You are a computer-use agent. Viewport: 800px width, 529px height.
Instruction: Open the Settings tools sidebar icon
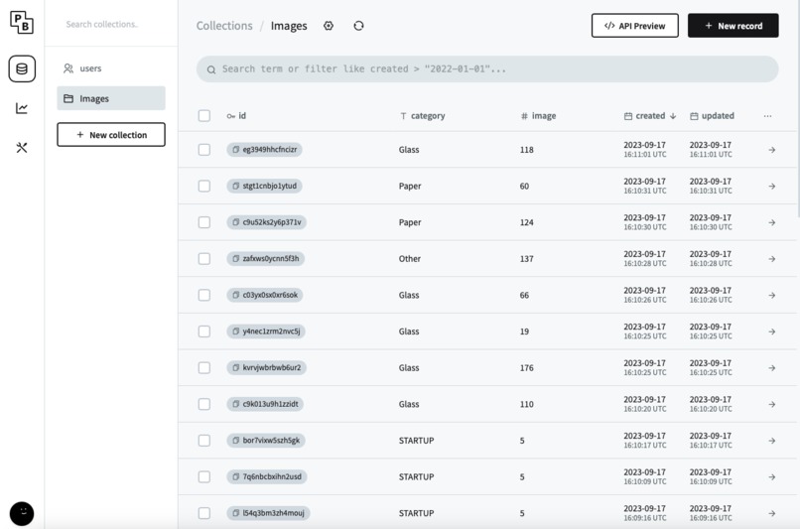[22, 148]
